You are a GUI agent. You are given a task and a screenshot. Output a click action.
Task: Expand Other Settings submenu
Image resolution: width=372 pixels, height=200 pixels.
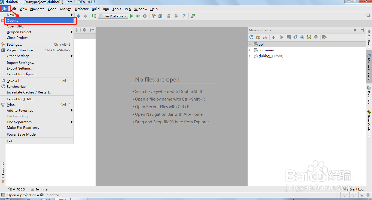pos(37,56)
